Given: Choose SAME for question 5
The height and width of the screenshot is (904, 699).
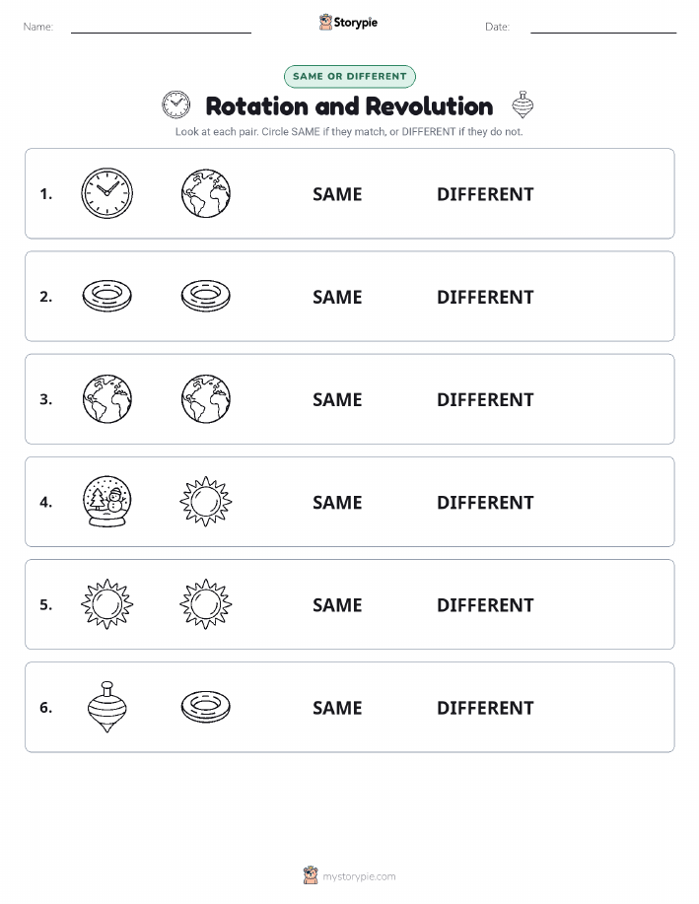Looking at the screenshot, I should pos(337,604).
